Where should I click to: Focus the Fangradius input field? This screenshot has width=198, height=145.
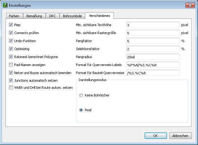pyautogui.click(x=153, y=57)
